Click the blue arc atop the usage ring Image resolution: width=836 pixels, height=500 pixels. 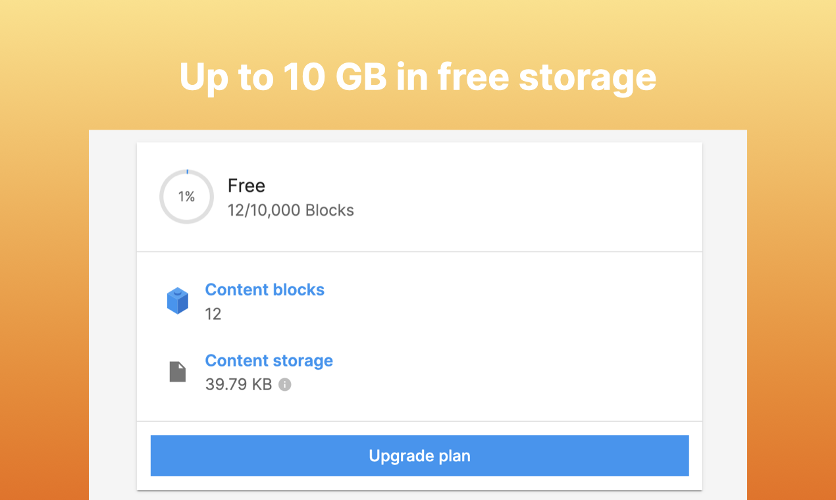tap(187, 171)
